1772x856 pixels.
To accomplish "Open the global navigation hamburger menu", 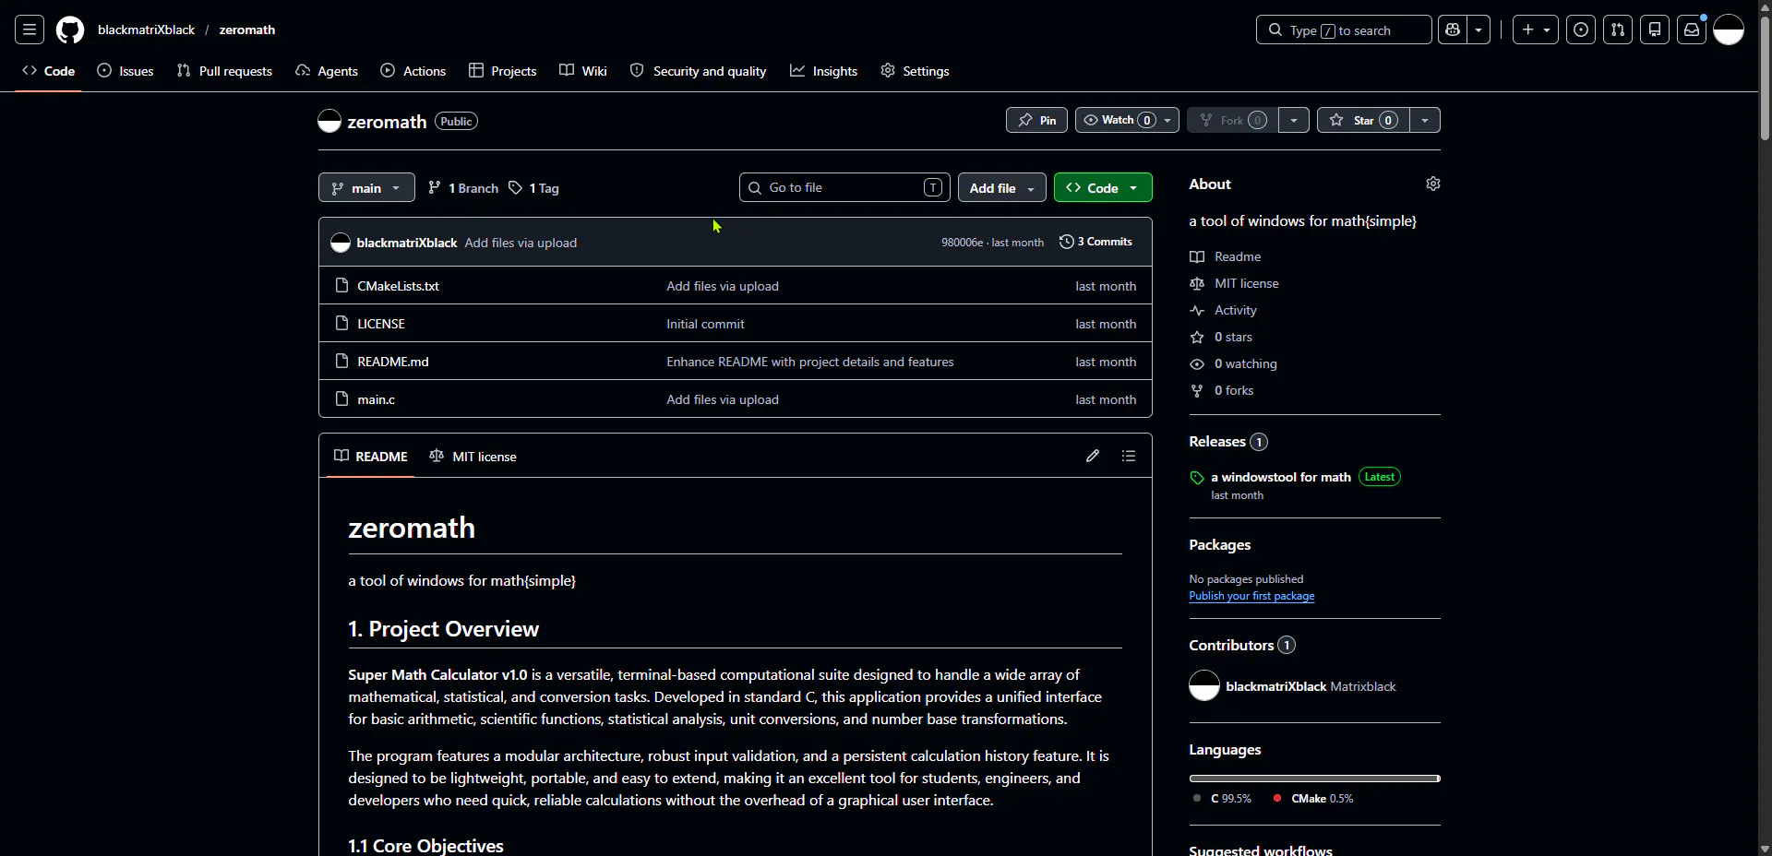I will 30,30.
